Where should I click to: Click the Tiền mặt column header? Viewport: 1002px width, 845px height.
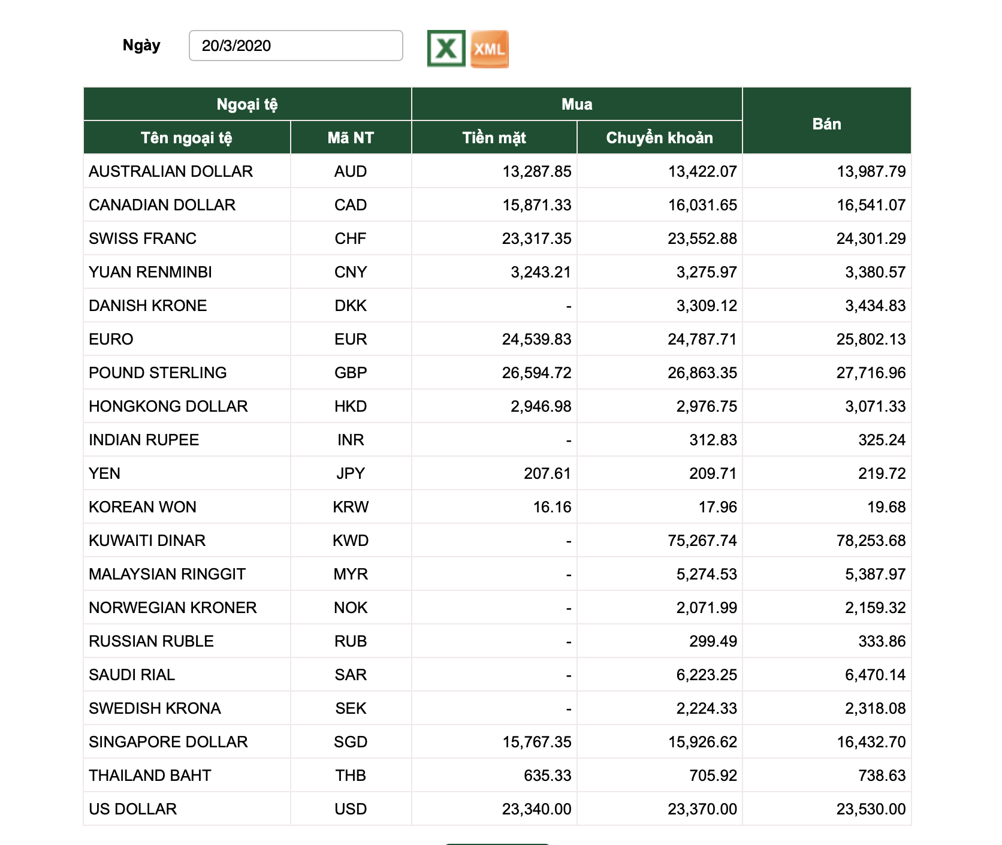[x=494, y=138]
